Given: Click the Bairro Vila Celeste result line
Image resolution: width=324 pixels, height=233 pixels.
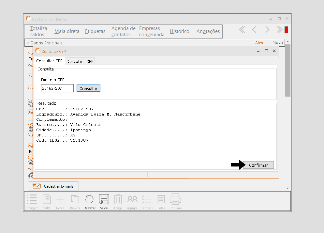Looking at the screenshot, I should click(x=69, y=125).
